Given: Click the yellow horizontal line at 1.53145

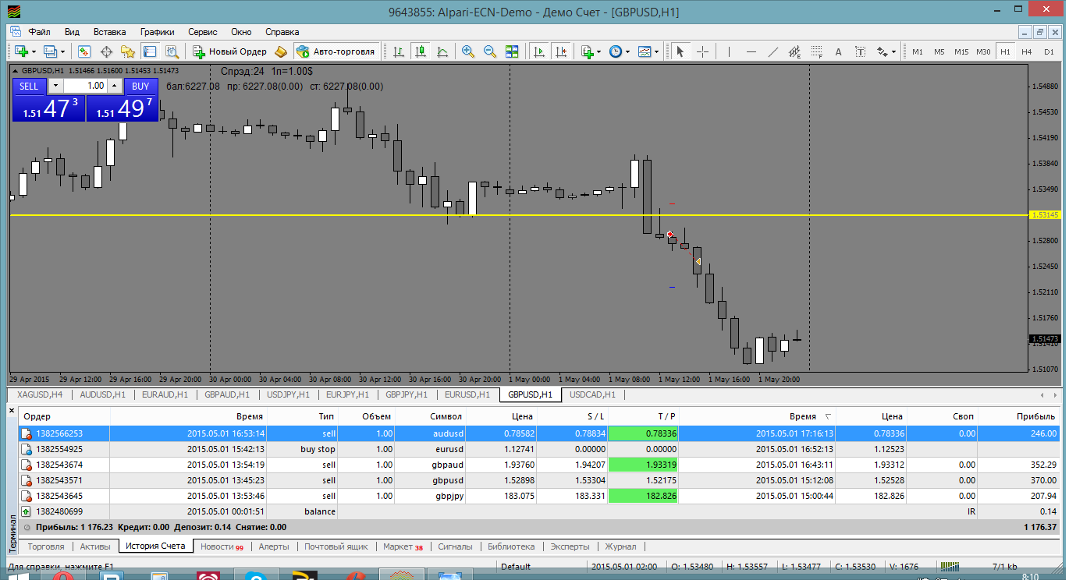Looking at the screenshot, I should click(x=519, y=214).
